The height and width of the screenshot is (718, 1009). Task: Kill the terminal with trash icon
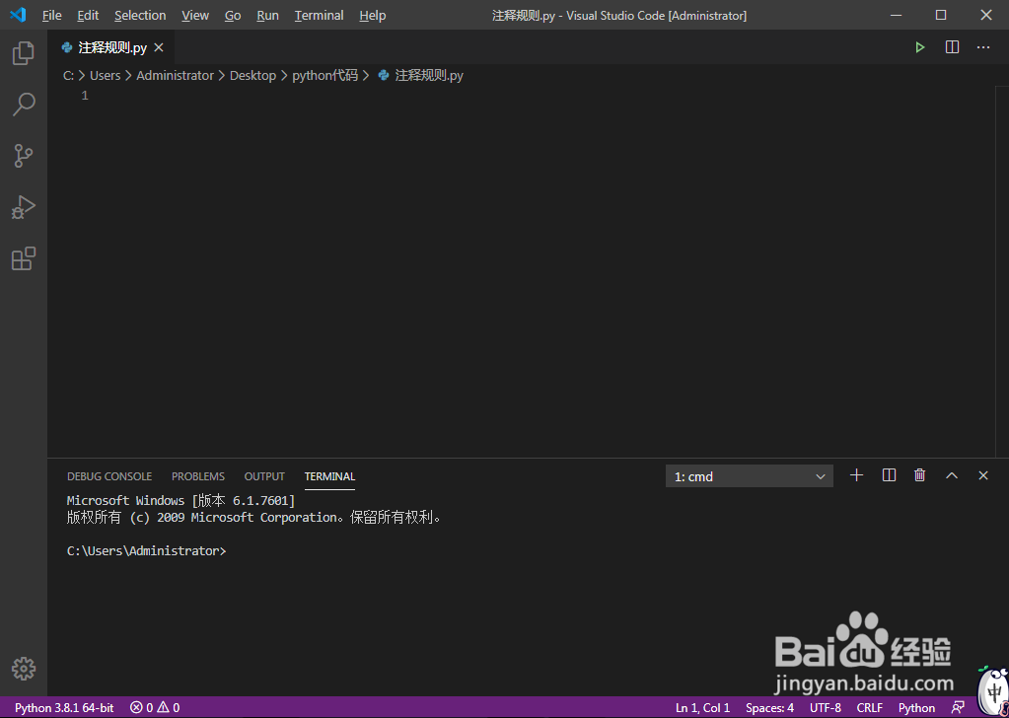coord(920,475)
